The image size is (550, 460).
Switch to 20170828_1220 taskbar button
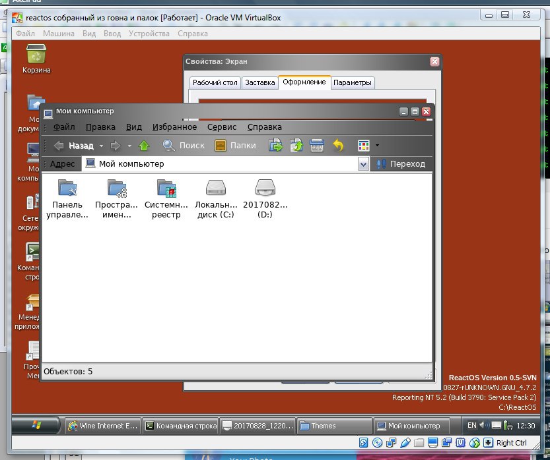pyautogui.click(x=258, y=426)
